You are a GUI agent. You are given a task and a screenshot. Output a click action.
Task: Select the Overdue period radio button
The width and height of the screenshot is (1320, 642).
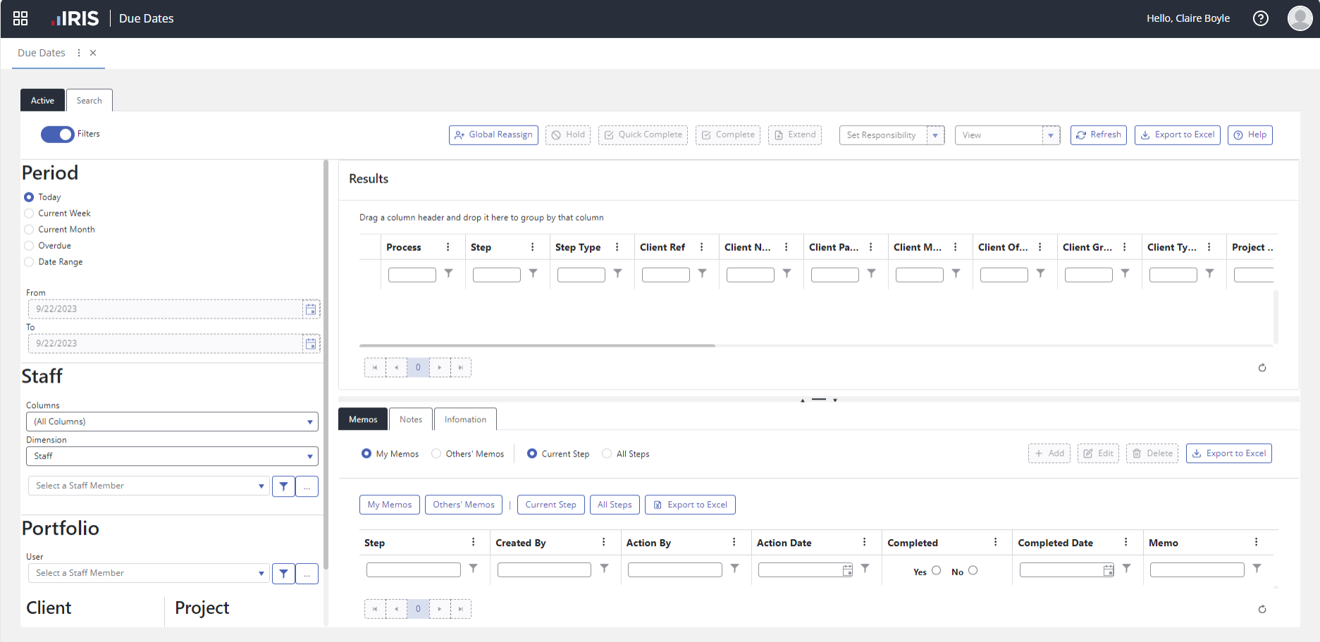coord(29,246)
